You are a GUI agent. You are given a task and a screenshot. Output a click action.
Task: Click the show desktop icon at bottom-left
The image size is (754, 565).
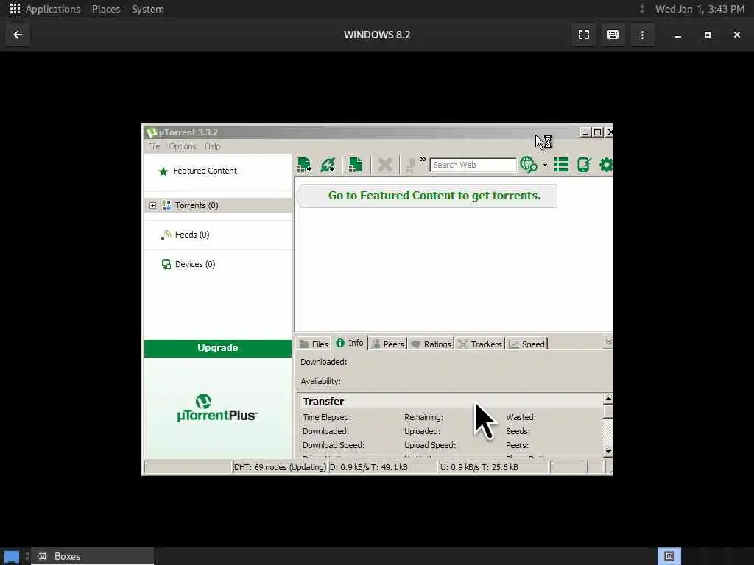click(x=12, y=557)
